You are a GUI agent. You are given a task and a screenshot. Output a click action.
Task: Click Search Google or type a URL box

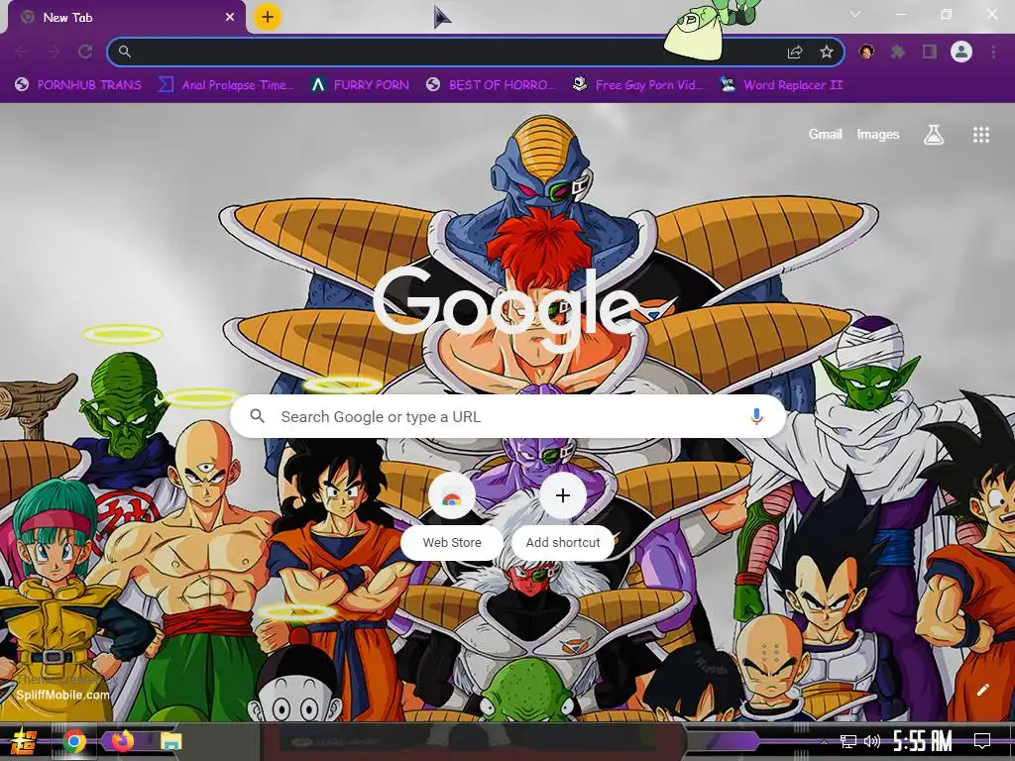click(x=508, y=416)
